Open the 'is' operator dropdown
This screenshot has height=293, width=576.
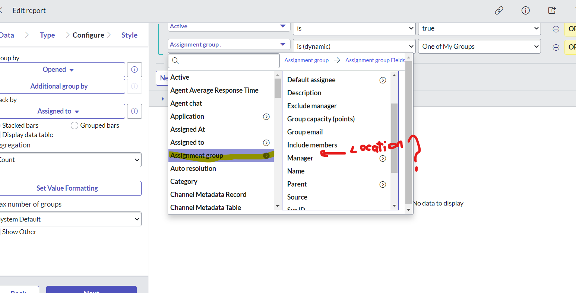point(354,28)
